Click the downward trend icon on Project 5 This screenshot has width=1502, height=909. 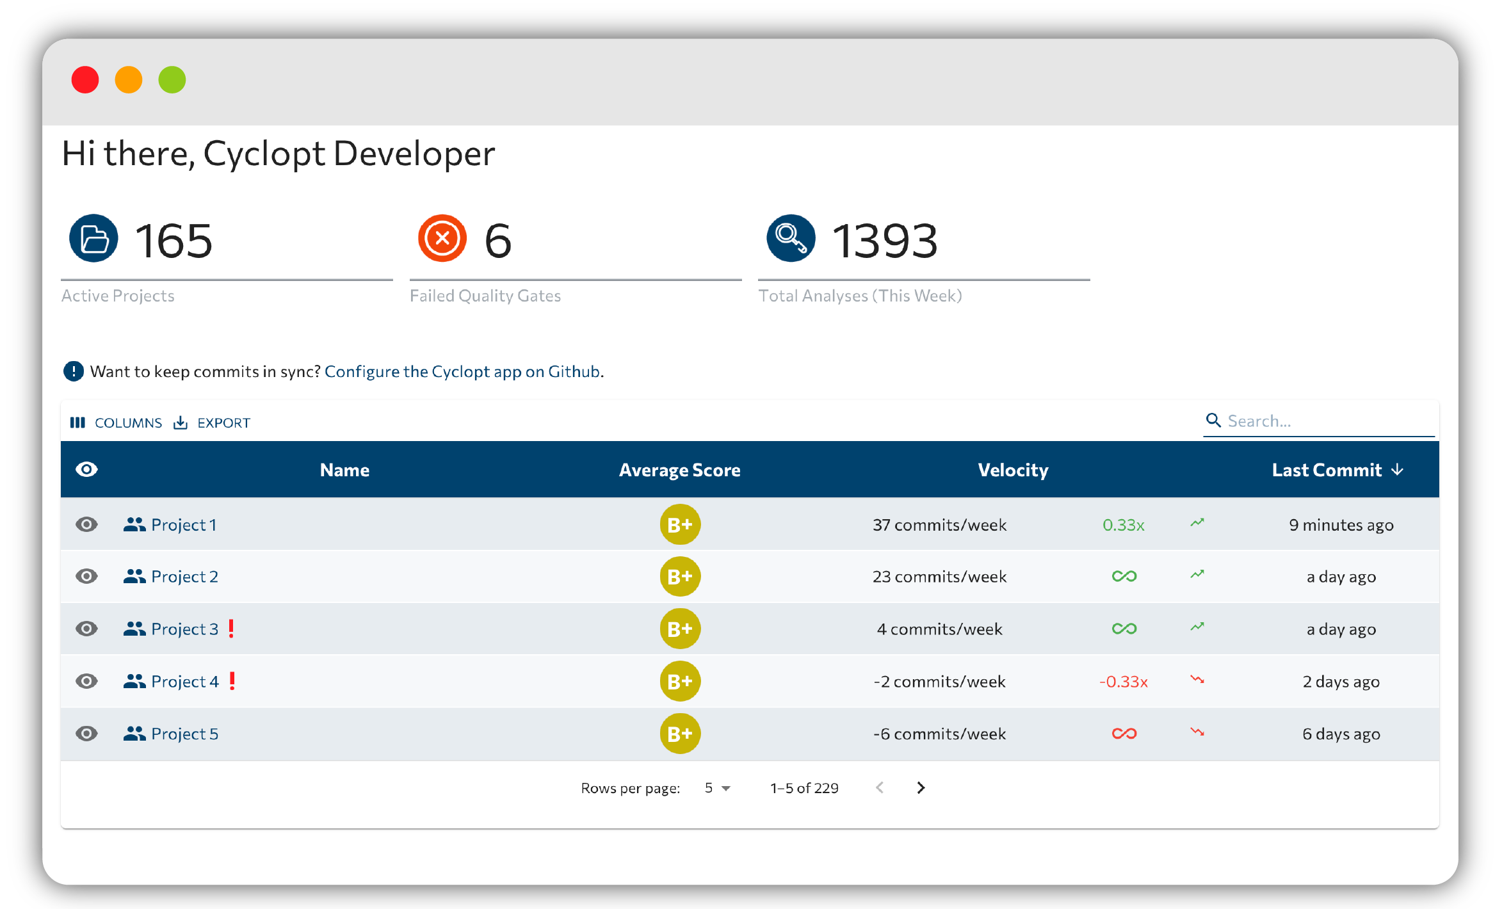tap(1197, 732)
